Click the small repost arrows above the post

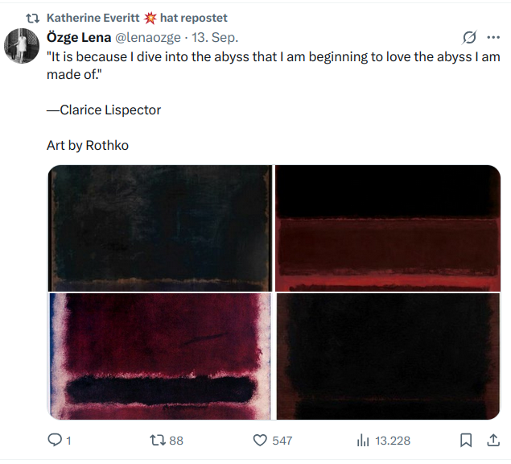pyautogui.click(x=33, y=18)
